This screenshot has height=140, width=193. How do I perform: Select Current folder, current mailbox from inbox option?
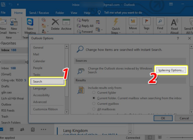tap(94, 98)
